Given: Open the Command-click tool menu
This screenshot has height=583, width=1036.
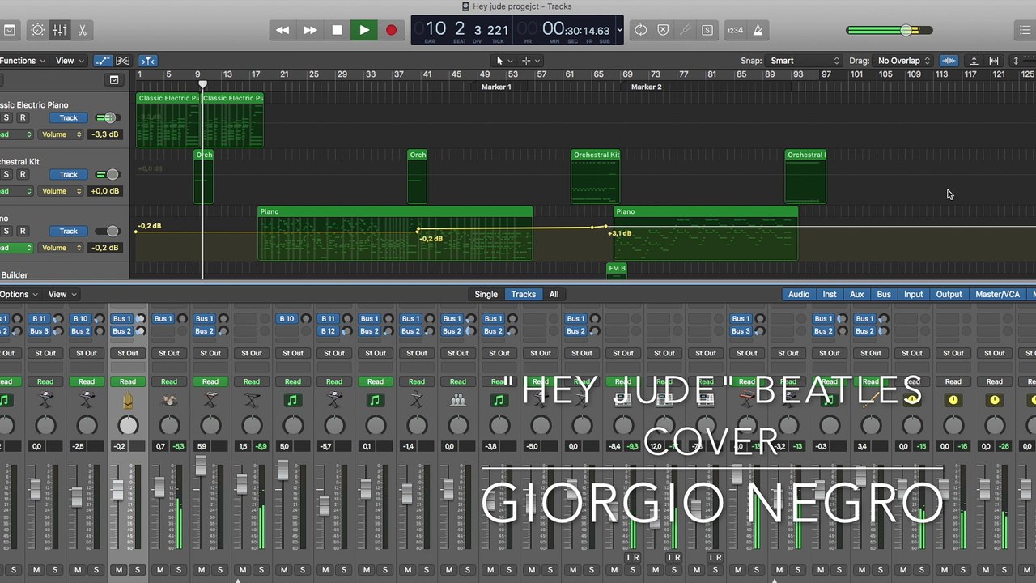Looking at the screenshot, I should (531, 61).
